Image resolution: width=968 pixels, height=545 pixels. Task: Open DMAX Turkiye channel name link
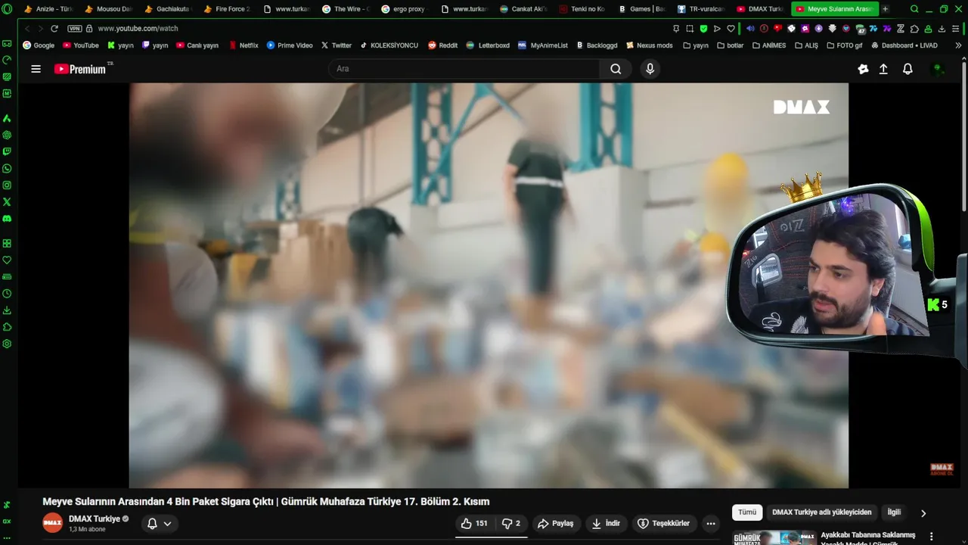tap(95, 519)
